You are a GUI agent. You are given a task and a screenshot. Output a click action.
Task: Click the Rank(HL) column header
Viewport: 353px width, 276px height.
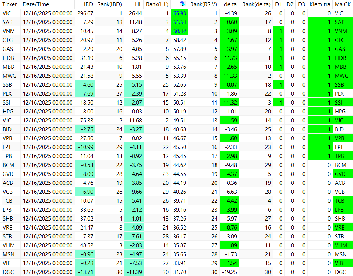tap(157, 4)
